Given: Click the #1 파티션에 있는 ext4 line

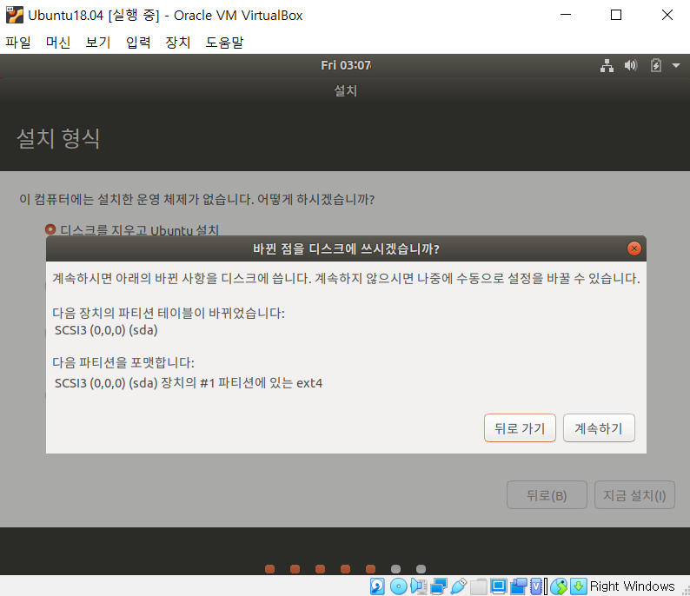Looking at the screenshot, I should coord(189,382).
